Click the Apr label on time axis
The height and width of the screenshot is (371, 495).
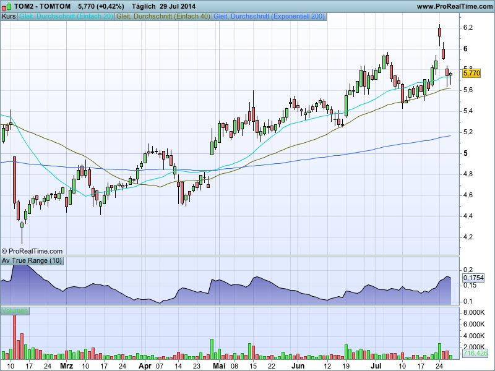pos(144,365)
